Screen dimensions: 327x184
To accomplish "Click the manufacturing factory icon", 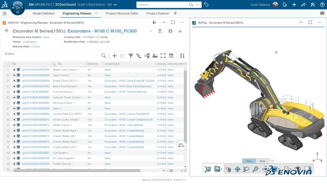I will (x=155, y=56).
